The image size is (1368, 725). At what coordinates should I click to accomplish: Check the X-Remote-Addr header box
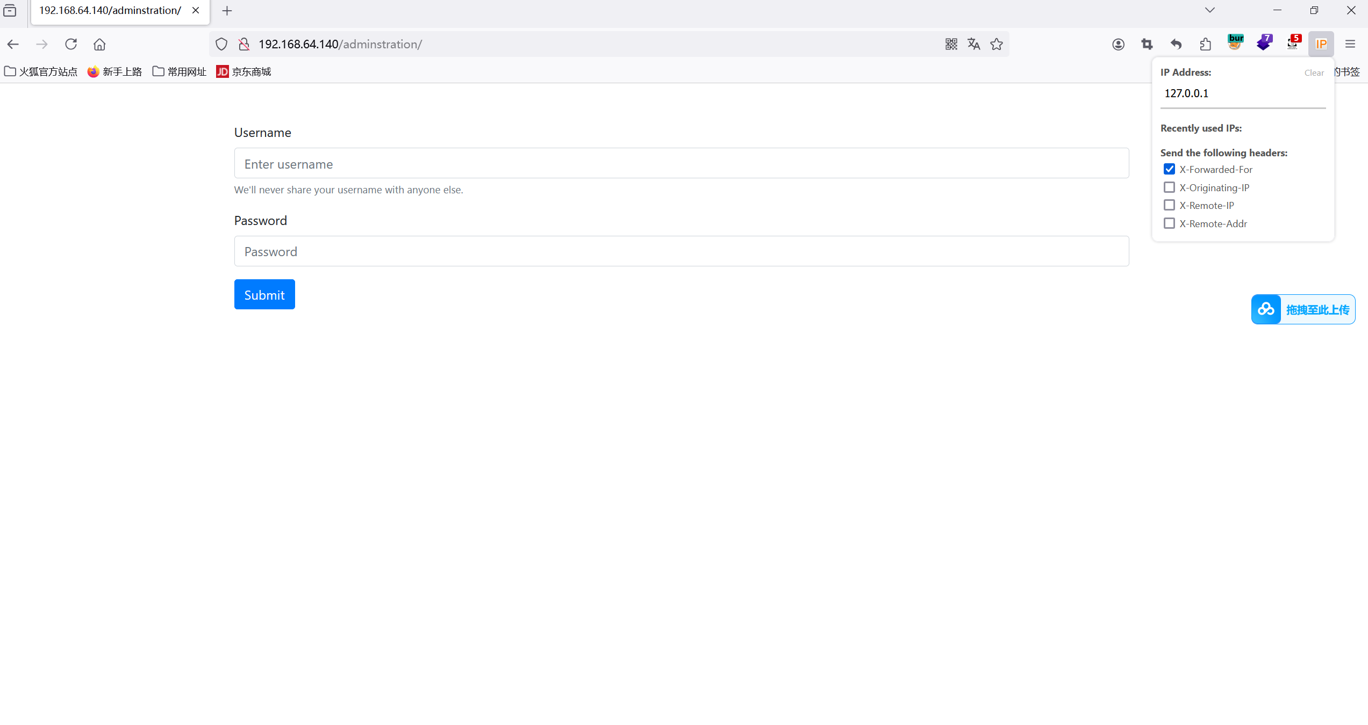coord(1169,223)
